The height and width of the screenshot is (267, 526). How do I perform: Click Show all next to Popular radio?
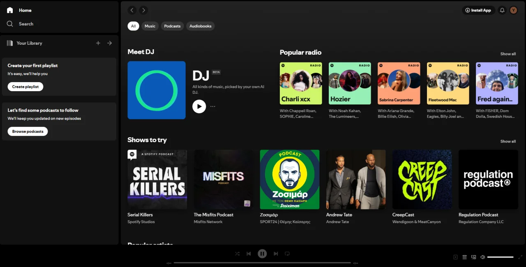pos(508,54)
